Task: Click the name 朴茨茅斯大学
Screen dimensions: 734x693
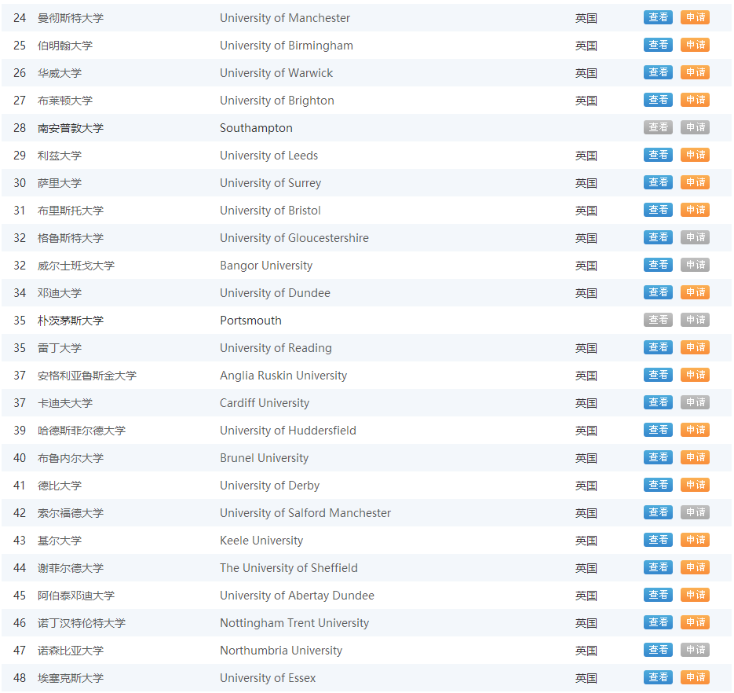Action: pos(70,321)
